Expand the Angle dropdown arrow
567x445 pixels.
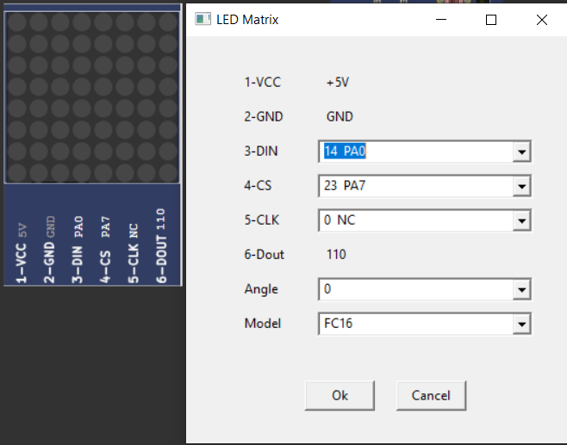[x=521, y=289]
